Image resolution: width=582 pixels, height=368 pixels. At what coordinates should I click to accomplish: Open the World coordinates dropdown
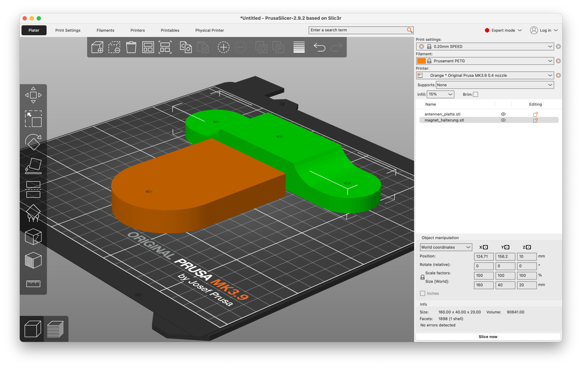click(x=446, y=247)
